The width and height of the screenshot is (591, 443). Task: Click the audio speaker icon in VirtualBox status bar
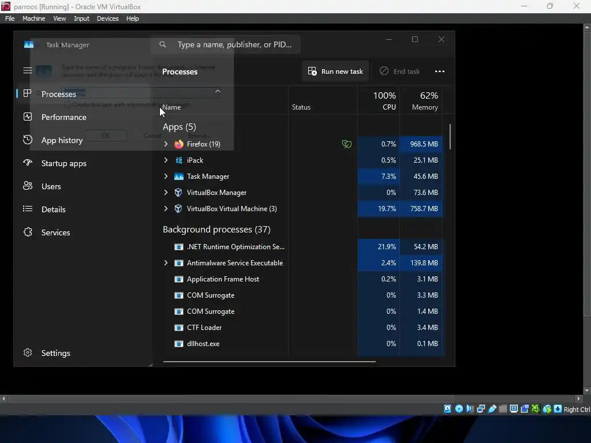click(x=470, y=409)
